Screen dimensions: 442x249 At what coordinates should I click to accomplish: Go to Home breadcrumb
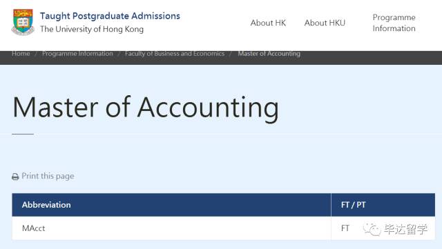coord(21,54)
